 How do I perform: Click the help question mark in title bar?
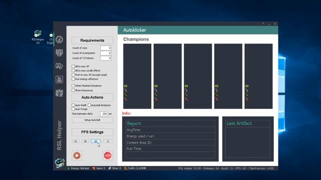263,23
